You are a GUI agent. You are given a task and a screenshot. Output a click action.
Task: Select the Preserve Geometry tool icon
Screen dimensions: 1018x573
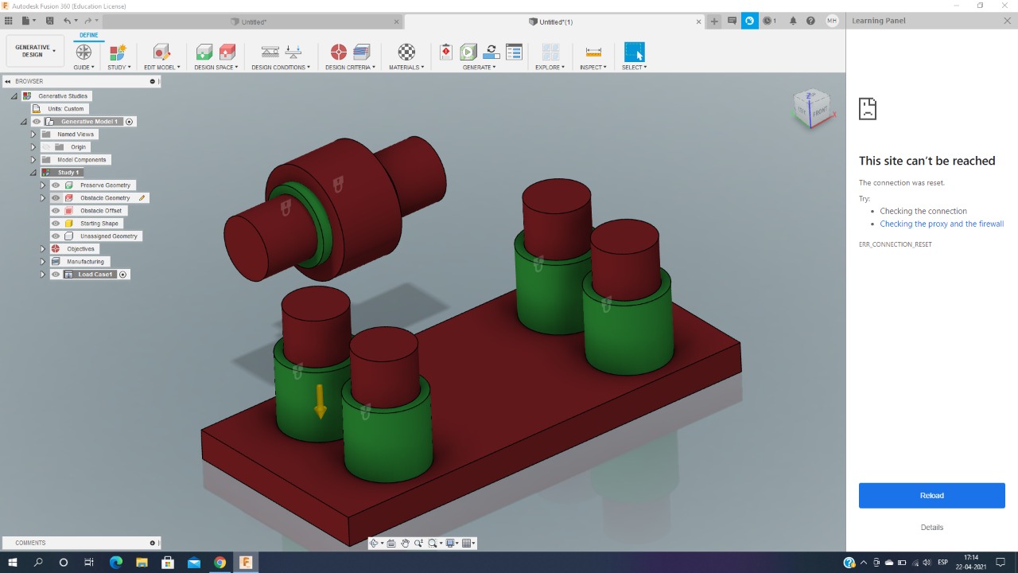click(x=204, y=53)
